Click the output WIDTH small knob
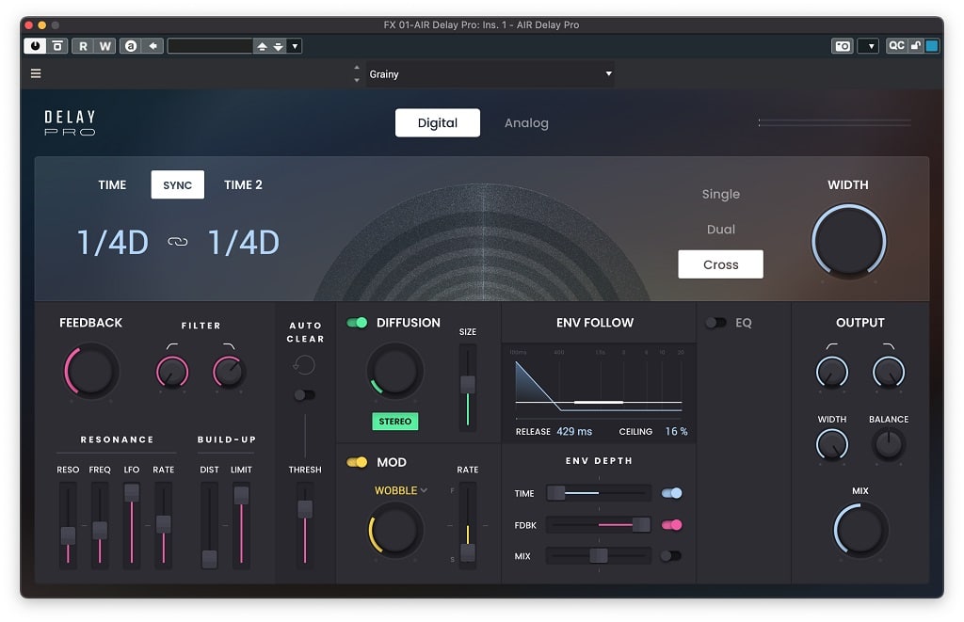This screenshot has height=622, width=964. click(x=832, y=444)
